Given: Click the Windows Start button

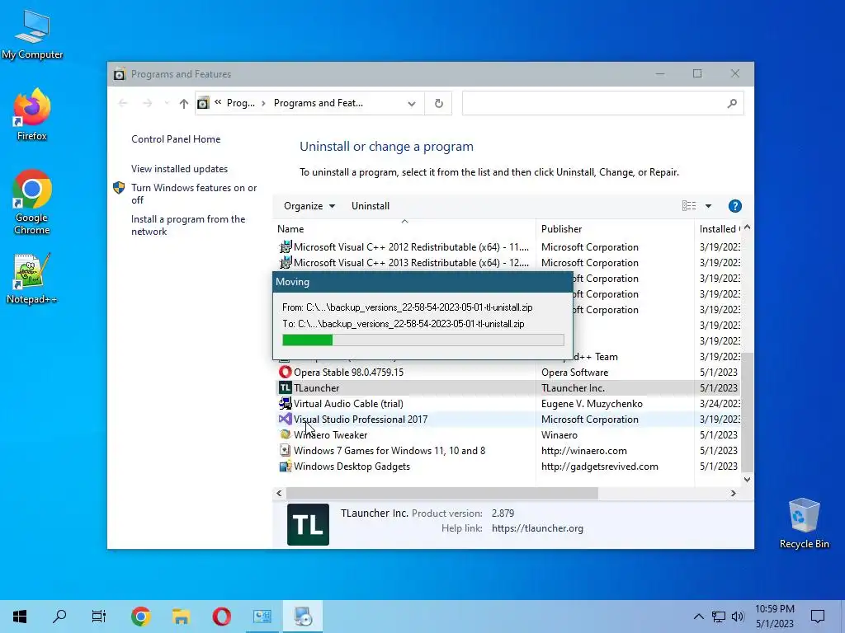Looking at the screenshot, I should 20,617.
